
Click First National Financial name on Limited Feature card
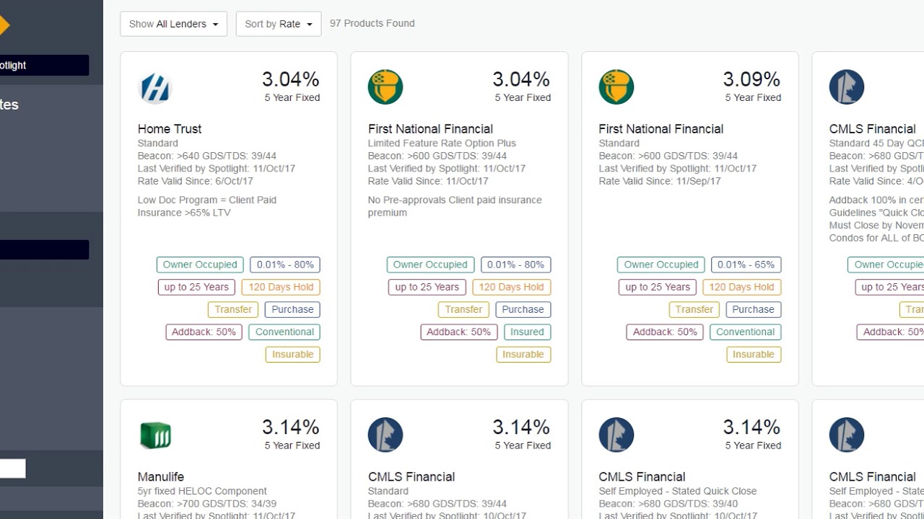coord(430,129)
